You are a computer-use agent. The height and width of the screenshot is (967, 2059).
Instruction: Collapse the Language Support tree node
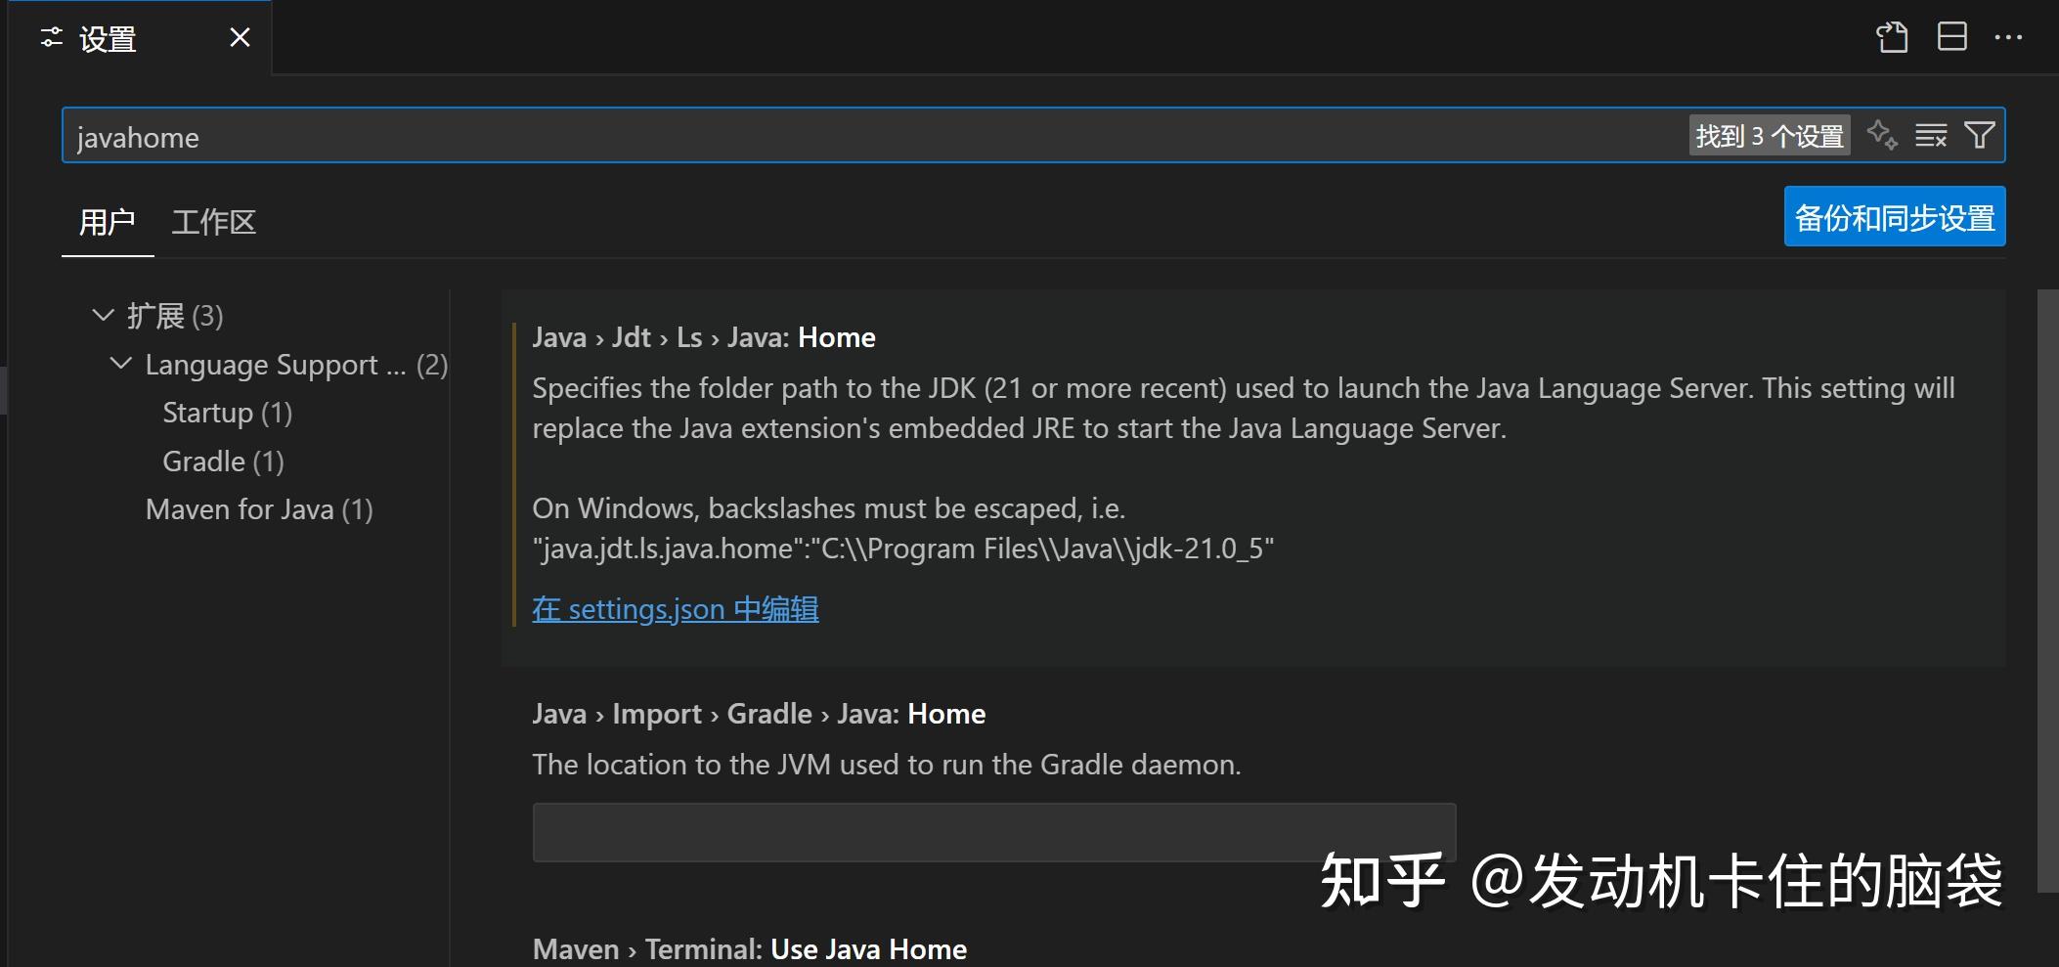(x=121, y=364)
